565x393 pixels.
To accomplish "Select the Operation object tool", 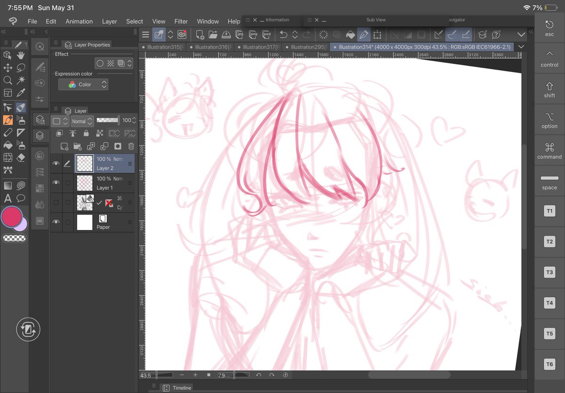I will pos(8,55).
